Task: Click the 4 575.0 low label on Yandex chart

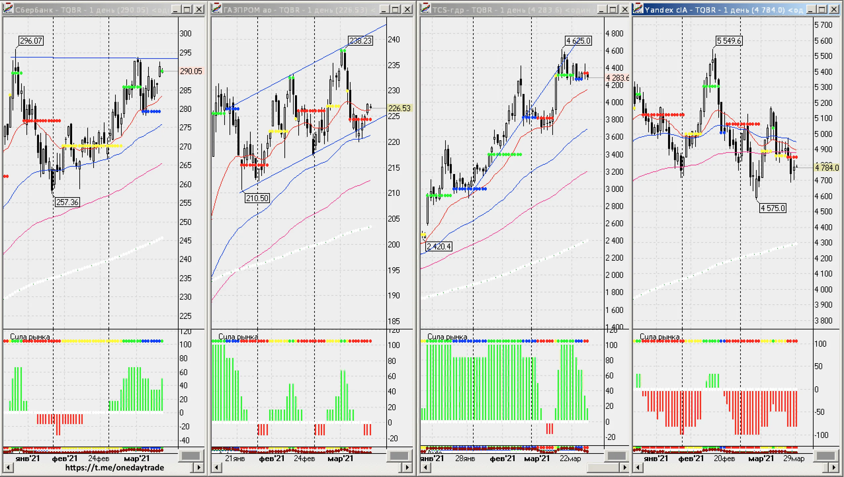Action: point(773,208)
